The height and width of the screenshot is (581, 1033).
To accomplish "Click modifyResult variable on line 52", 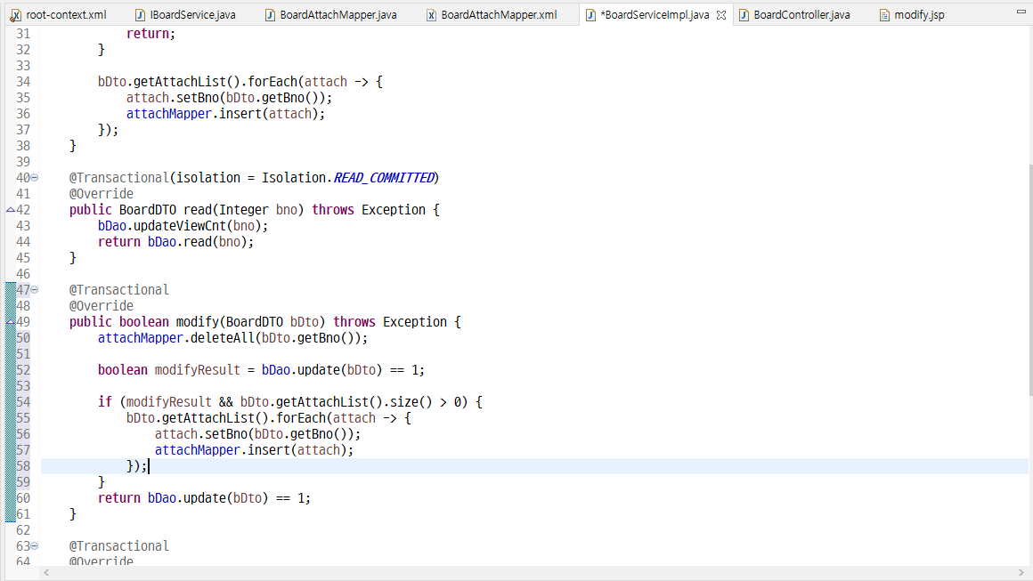I will [x=197, y=370].
